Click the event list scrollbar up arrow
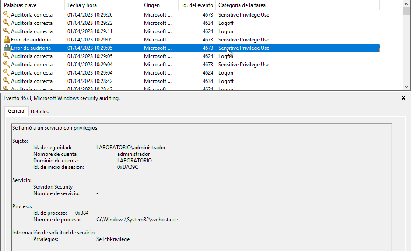This screenshot has height=251, width=411. (x=407, y=3)
